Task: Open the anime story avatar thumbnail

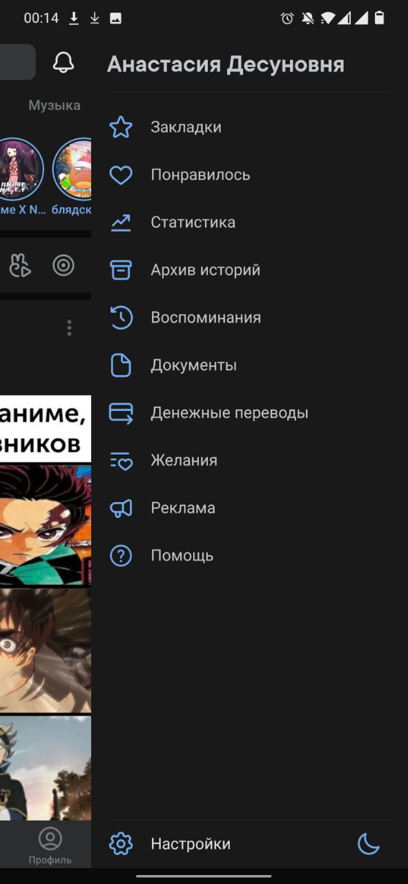Action: pyautogui.click(x=19, y=169)
